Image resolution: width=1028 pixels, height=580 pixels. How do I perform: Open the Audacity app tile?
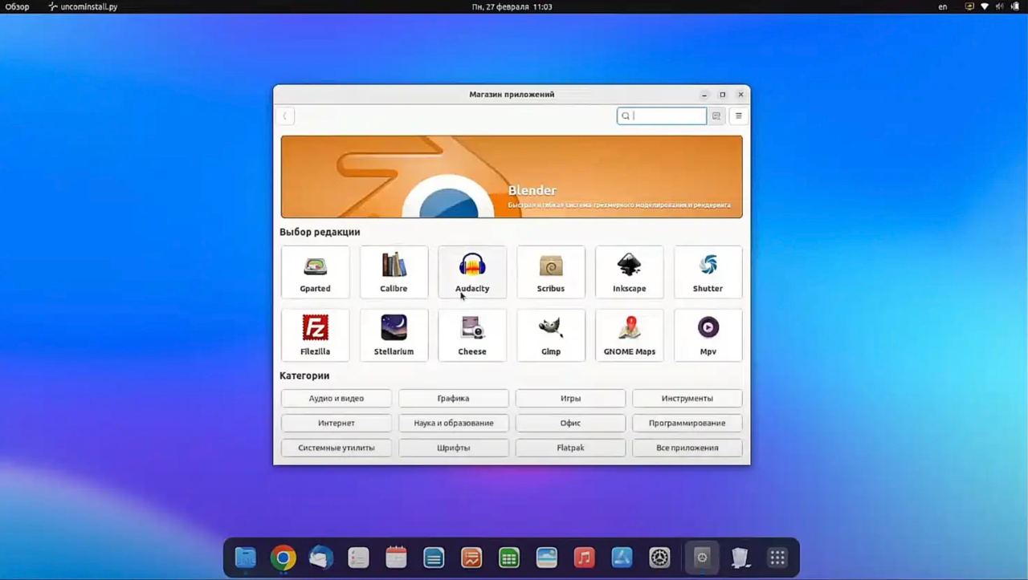click(x=472, y=272)
